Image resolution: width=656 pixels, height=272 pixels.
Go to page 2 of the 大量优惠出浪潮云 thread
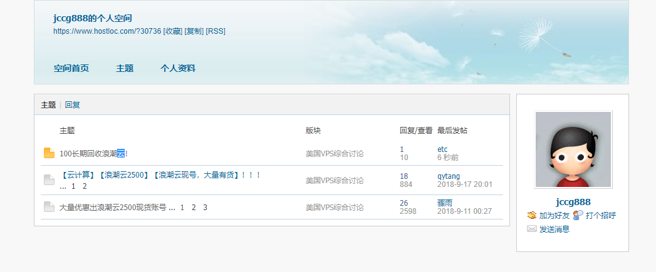click(x=194, y=207)
